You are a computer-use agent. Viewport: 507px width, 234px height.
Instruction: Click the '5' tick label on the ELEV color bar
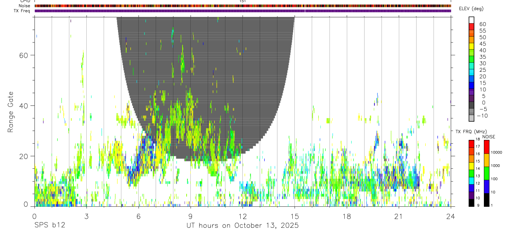[484, 96]
